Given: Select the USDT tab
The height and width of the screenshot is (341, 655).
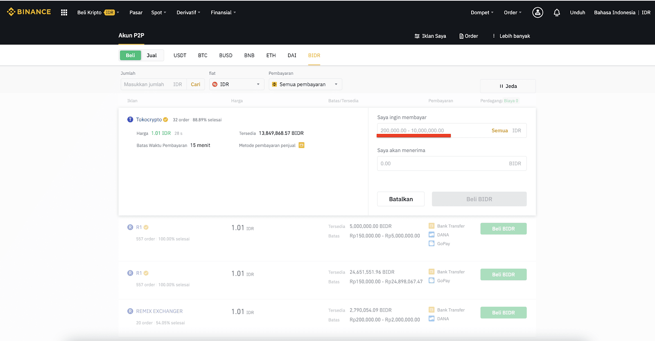Looking at the screenshot, I should [180, 56].
